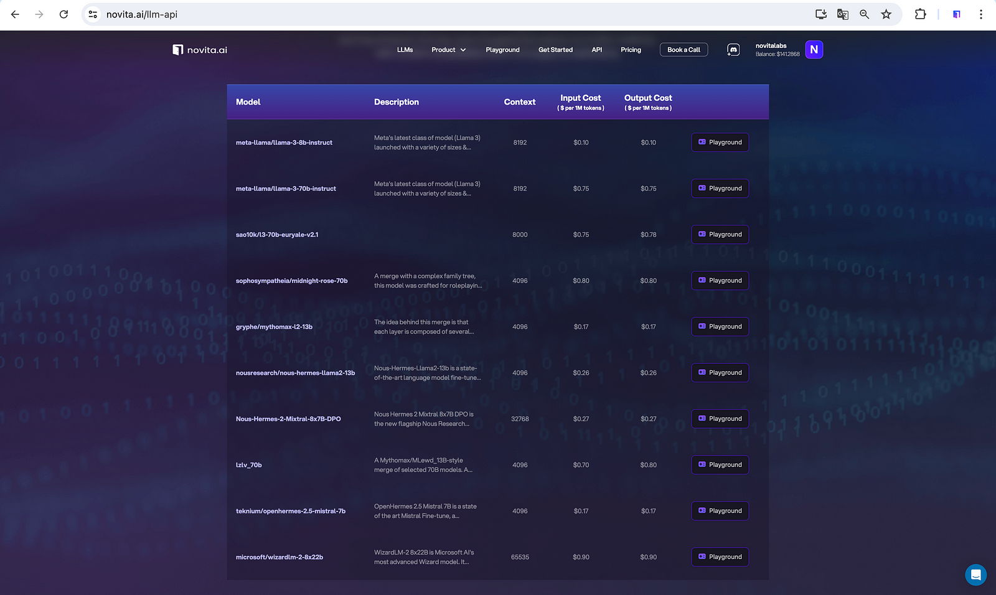Open the Pricing nav item

coord(631,50)
